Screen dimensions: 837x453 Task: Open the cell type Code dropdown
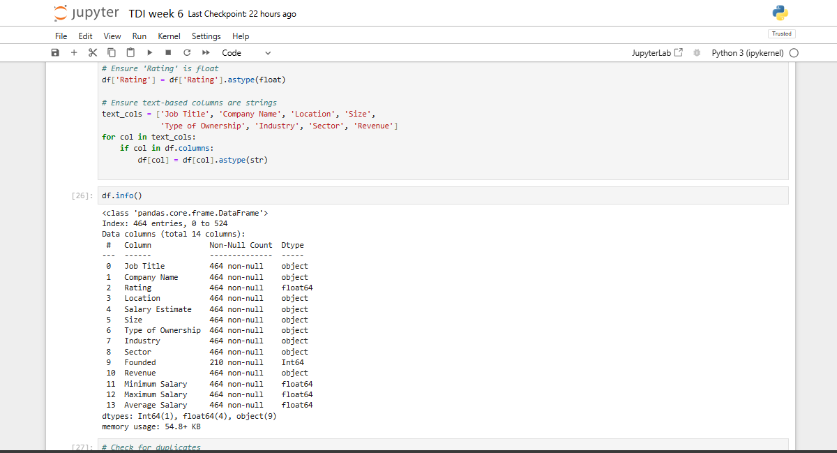tap(246, 53)
